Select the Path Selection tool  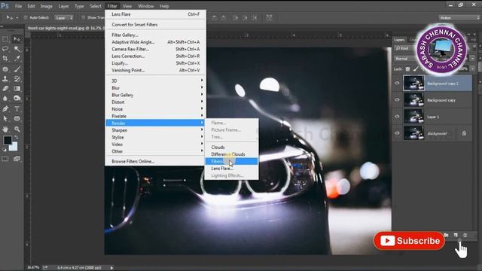tap(5, 119)
